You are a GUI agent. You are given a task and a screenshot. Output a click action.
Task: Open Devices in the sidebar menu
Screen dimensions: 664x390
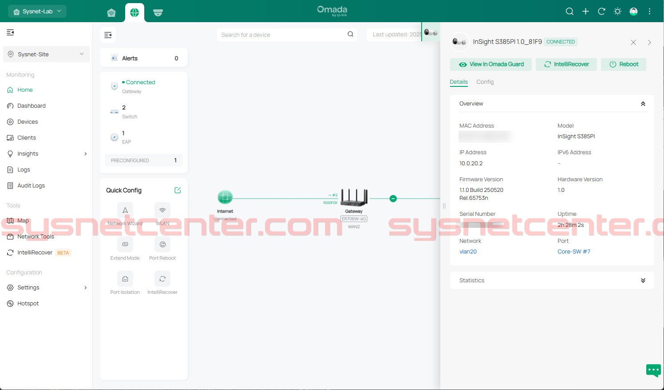[x=28, y=122]
